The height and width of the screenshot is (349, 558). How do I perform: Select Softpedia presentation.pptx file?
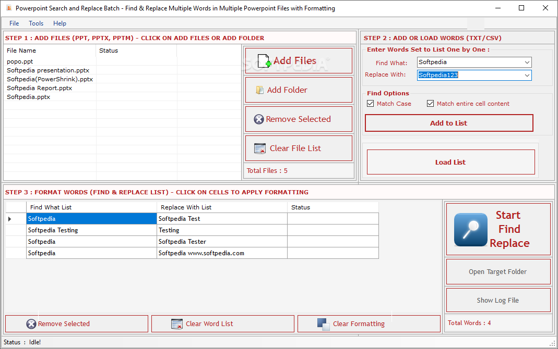coord(48,70)
